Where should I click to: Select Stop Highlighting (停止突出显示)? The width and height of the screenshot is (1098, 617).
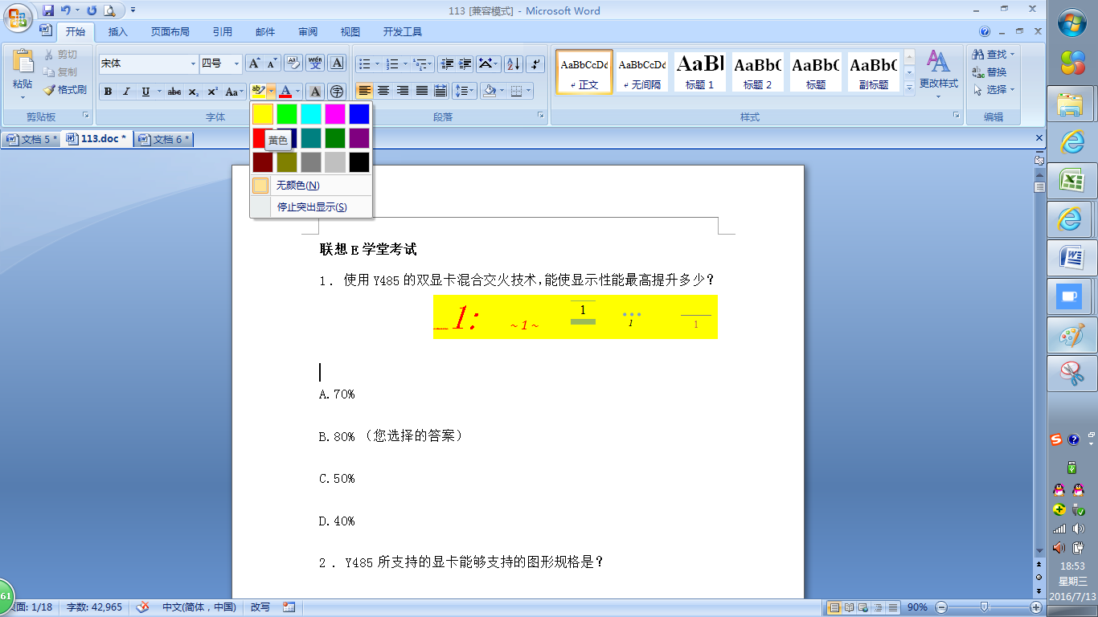tap(312, 207)
